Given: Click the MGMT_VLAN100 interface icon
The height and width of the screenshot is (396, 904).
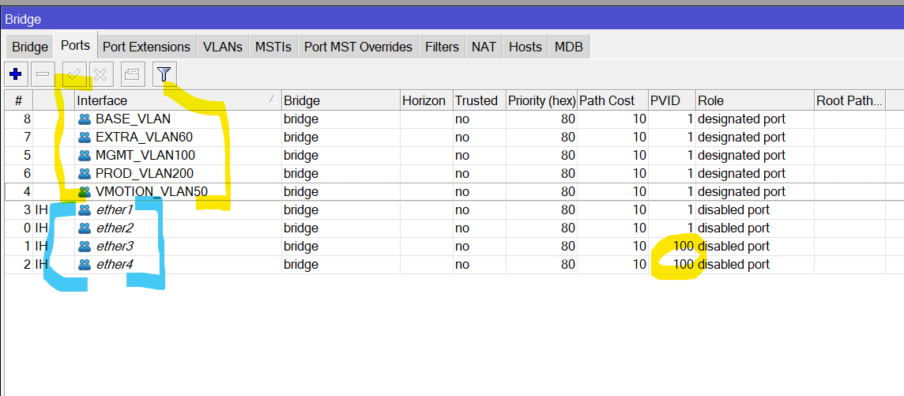Looking at the screenshot, I should [85, 155].
